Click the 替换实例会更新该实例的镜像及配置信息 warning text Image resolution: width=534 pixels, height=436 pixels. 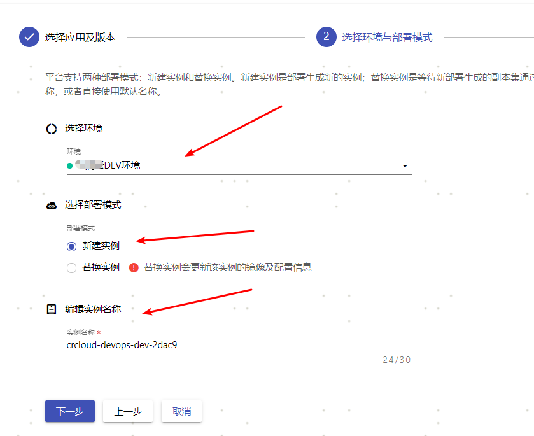227,267
